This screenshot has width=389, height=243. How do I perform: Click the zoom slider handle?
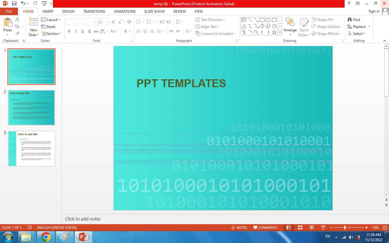[x=345, y=228]
